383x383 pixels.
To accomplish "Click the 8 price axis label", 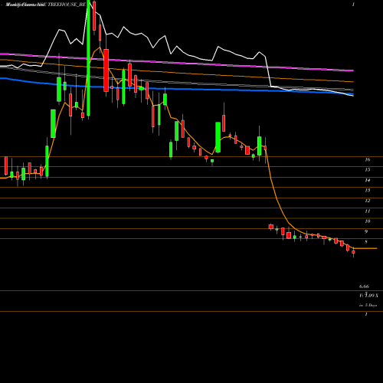I will [x=366, y=242].
